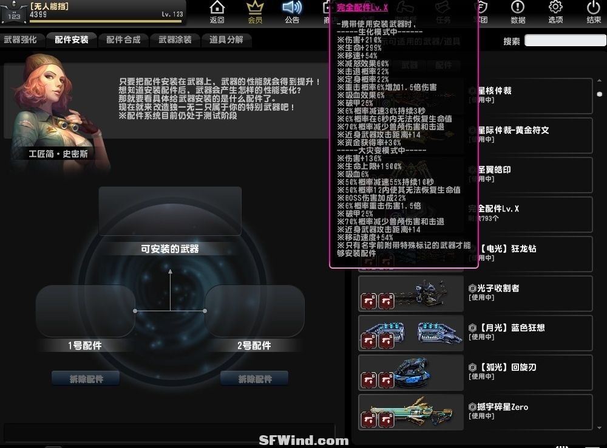Click the 返回 home icon
Viewport: 607px width, 448px height.
tap(217, 12)
